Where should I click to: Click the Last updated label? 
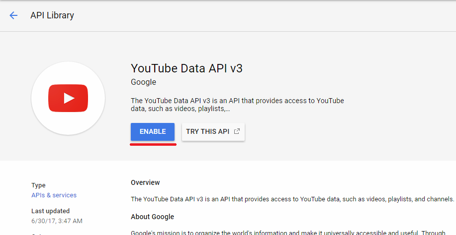[51, 211]
